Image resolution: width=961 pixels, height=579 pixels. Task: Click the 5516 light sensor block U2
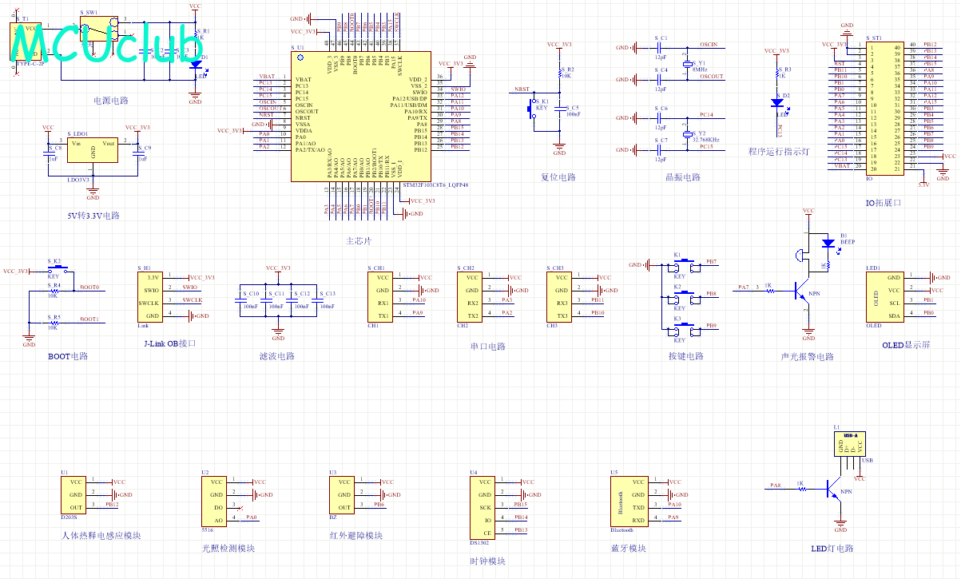tap(216, 501)
